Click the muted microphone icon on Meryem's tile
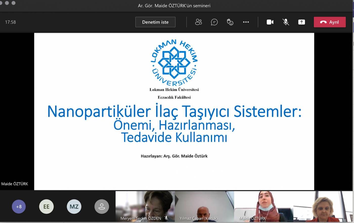 pyautogui.click(x=166, y=218)
